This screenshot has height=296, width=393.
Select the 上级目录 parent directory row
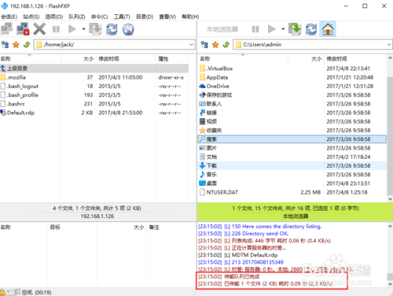[x=94, y=68]
